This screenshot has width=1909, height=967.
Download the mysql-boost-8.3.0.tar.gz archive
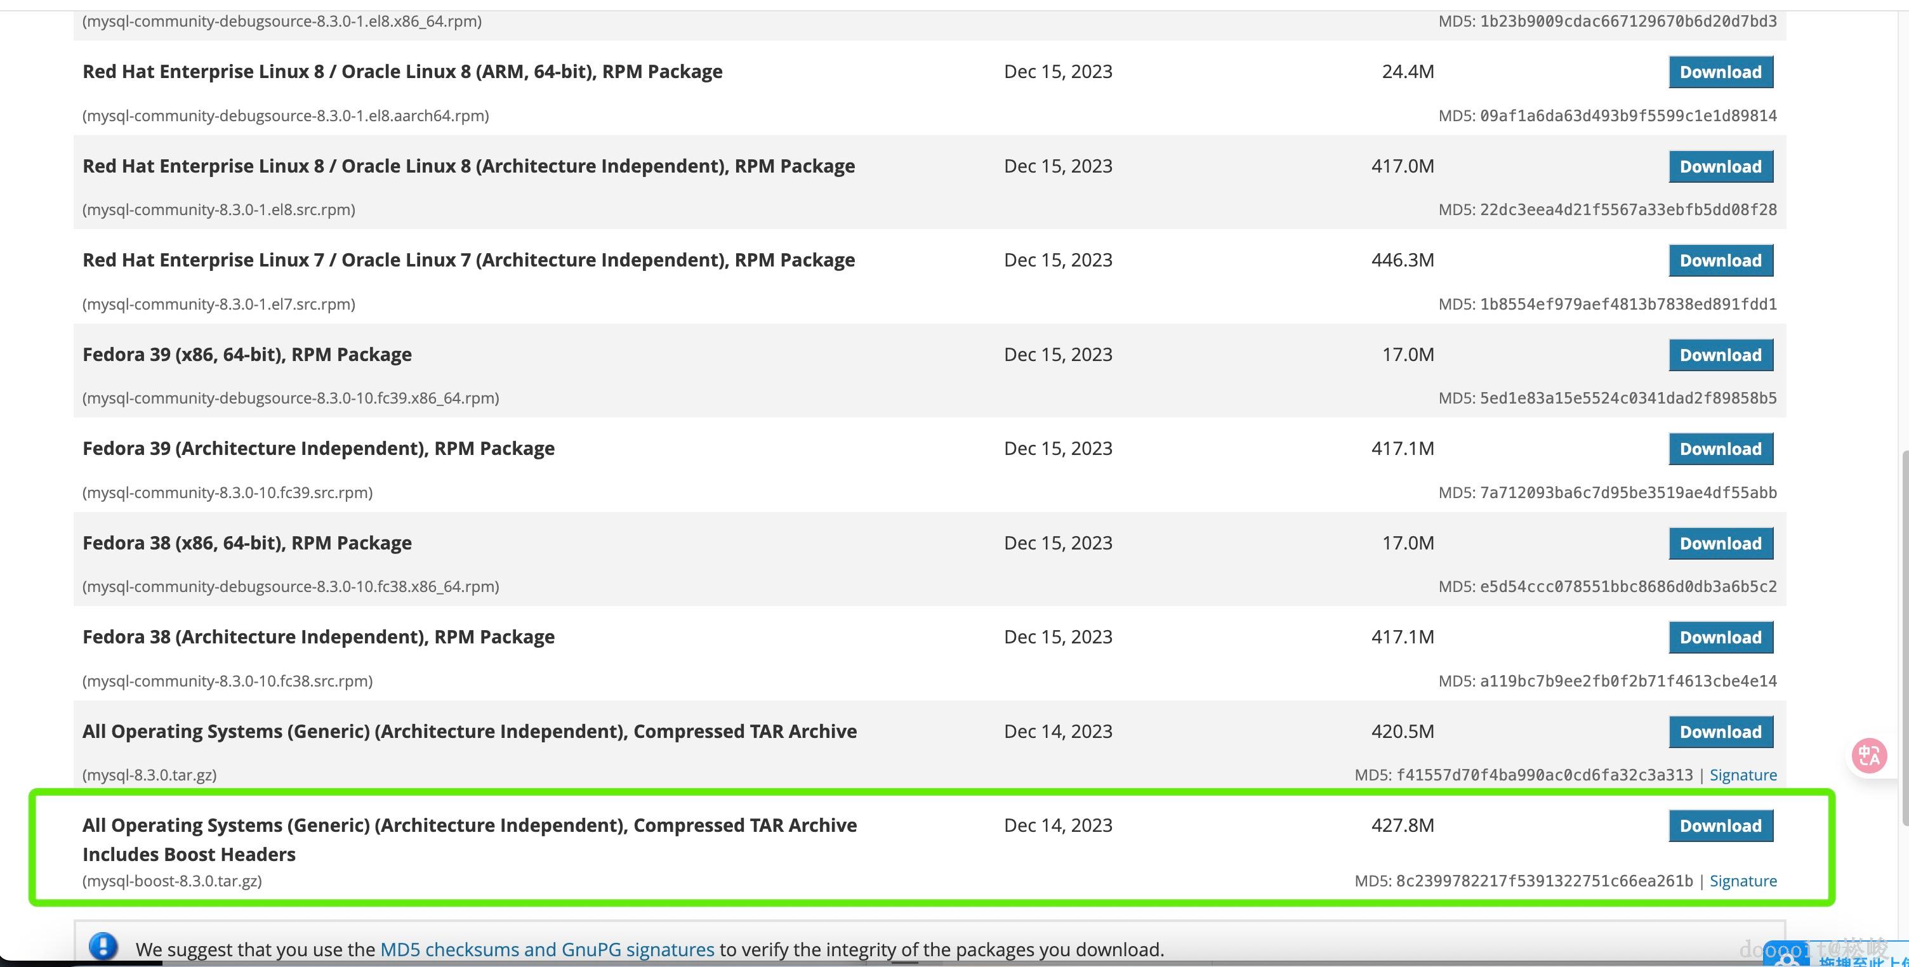1720,826
